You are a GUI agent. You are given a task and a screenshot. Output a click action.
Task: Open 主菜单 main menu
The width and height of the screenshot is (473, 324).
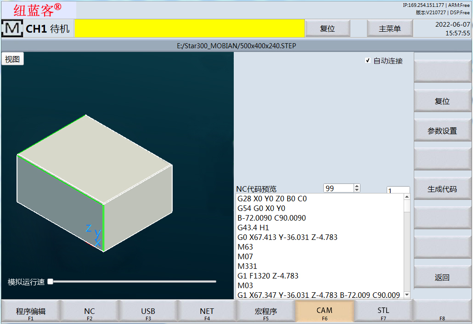click(x=389, y=28)
